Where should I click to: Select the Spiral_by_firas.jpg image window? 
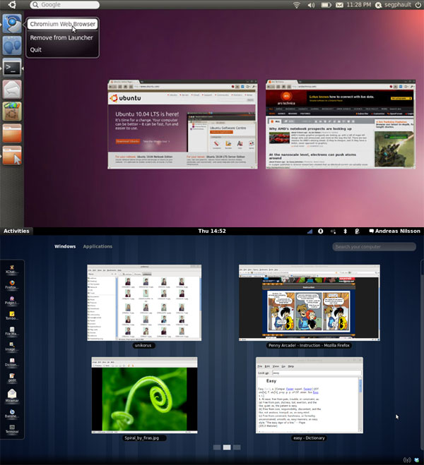click(x=144, y=395)
